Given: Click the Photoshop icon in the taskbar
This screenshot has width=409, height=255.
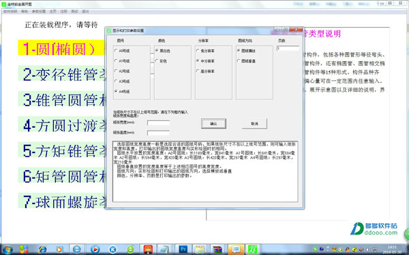Looking at the screenshot, I should tap(183, 250).
